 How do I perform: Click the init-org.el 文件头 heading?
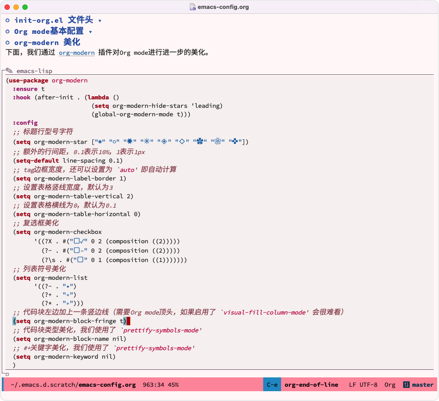pyautogui.click(x=54, y=20)
